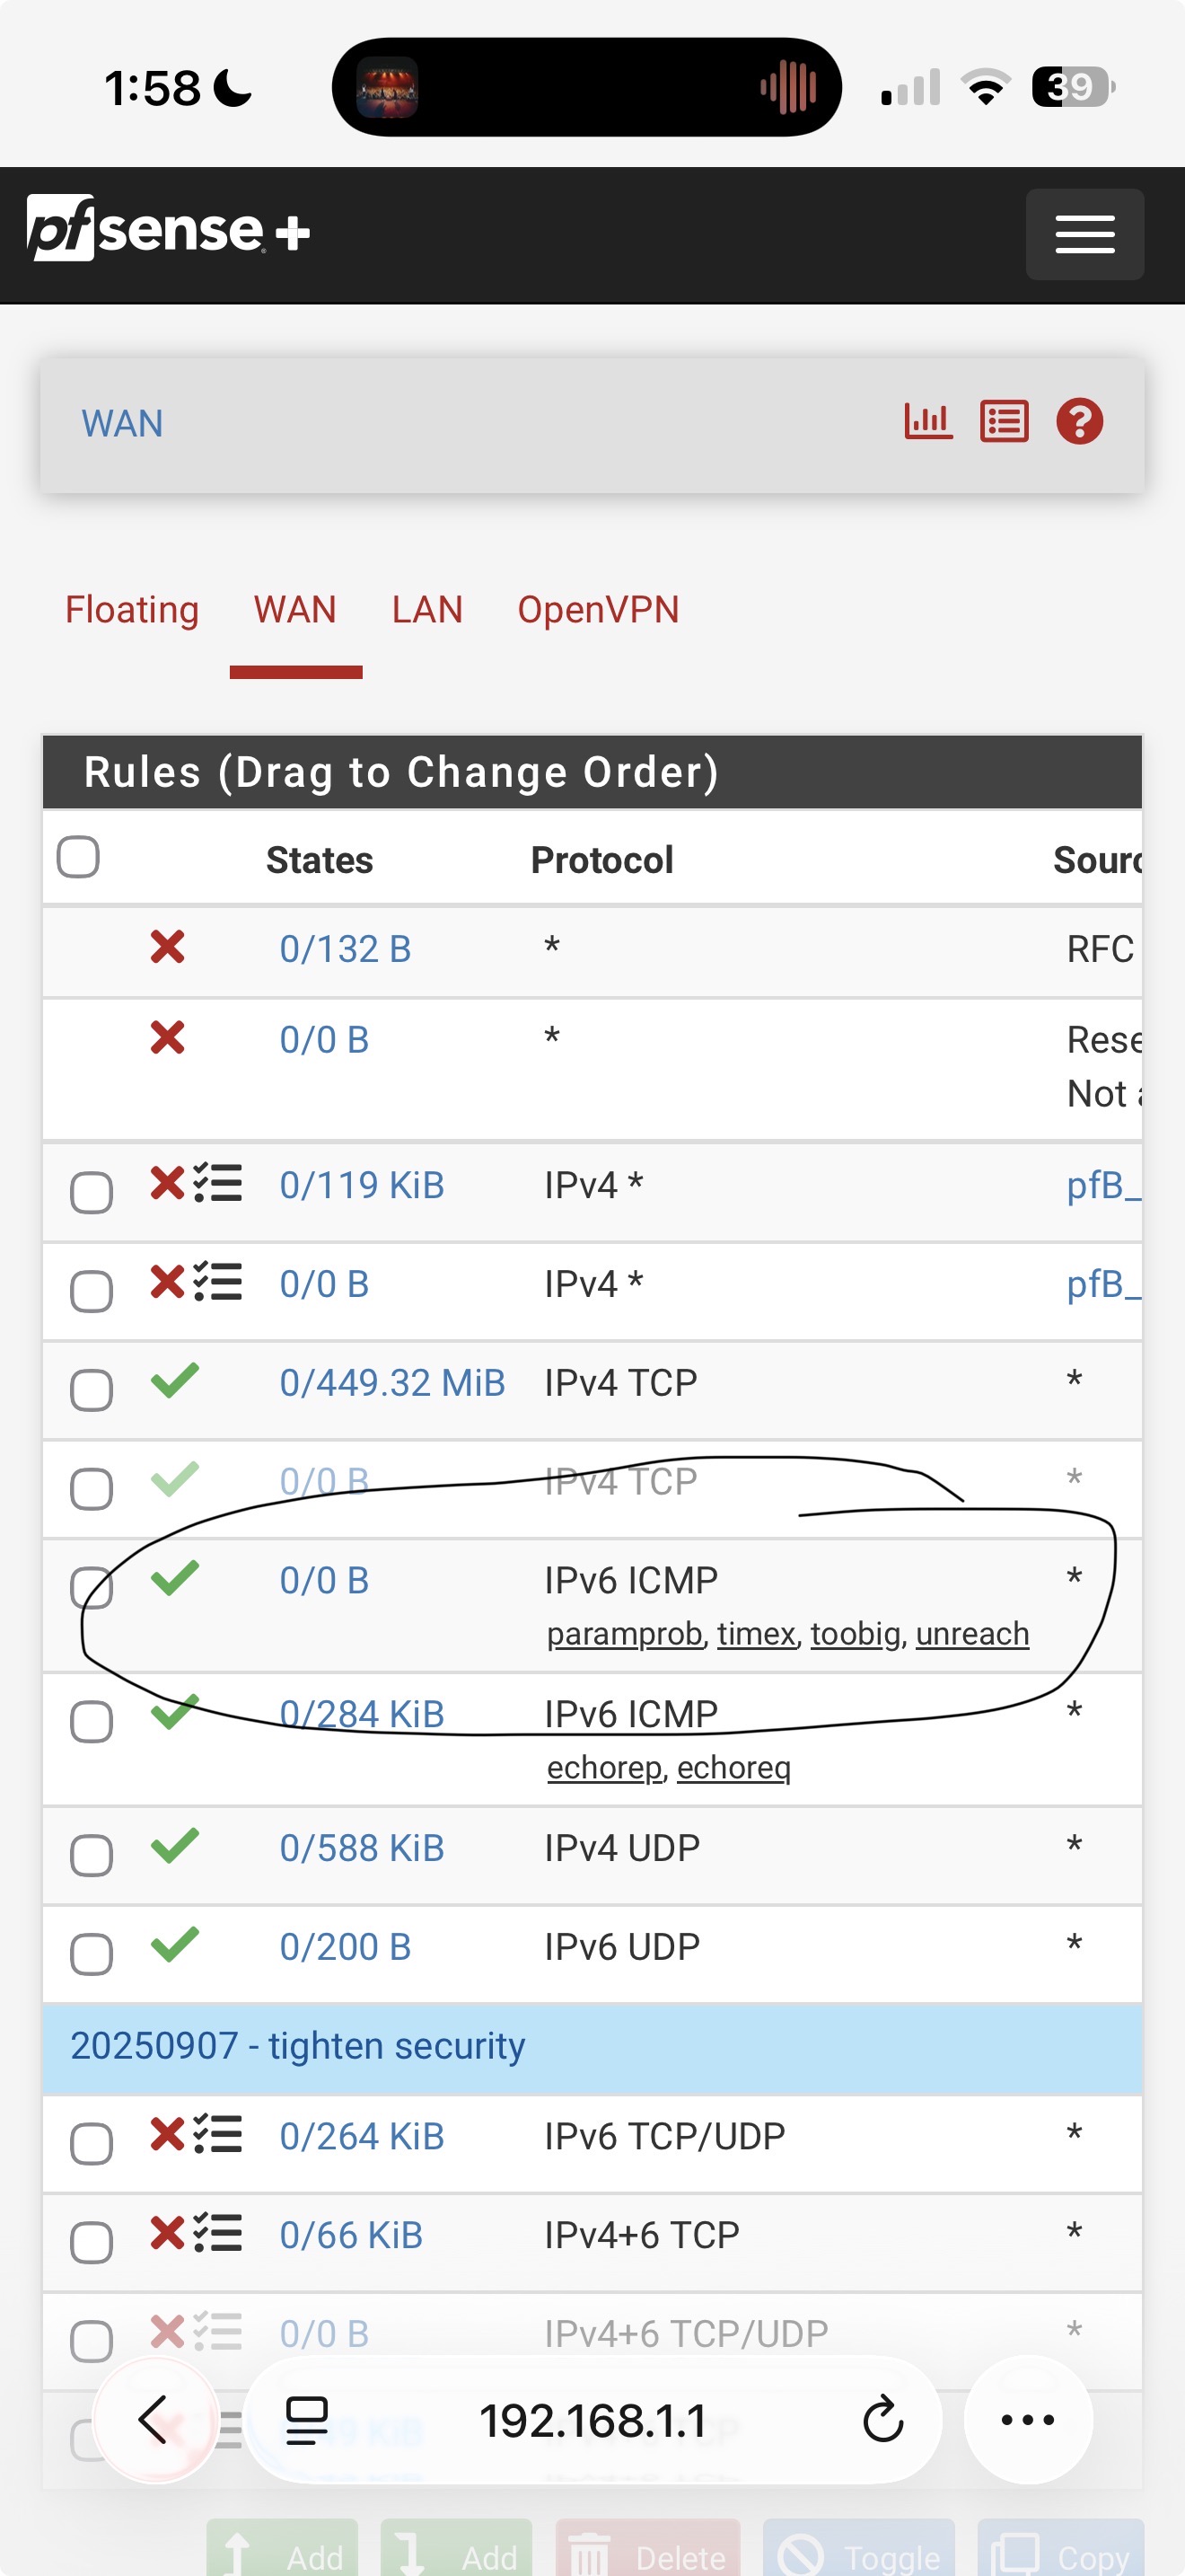Image resolution: width=1185 pixels, height=2576 pixels.
Task: Select the IPv4 TCP 449.32 MiB rule checkbox
Action: 91,1390
